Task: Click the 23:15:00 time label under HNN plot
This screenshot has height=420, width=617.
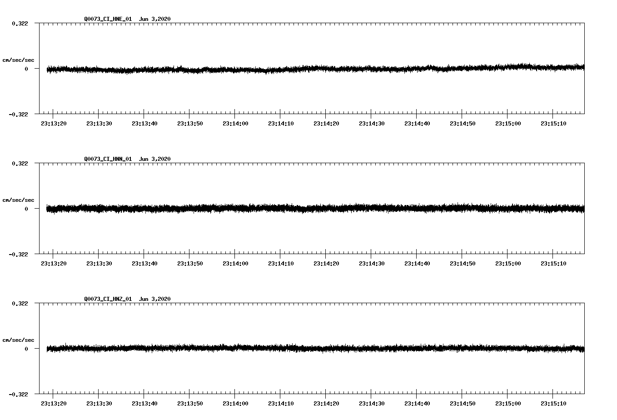Action: [508, 264]
